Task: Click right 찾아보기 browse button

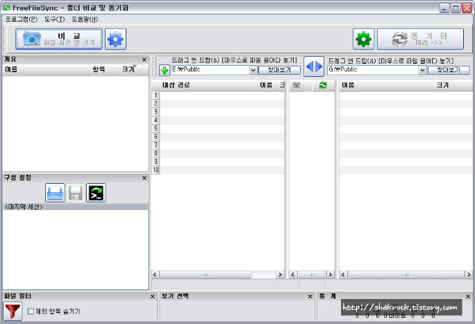Action: (449, 70)
